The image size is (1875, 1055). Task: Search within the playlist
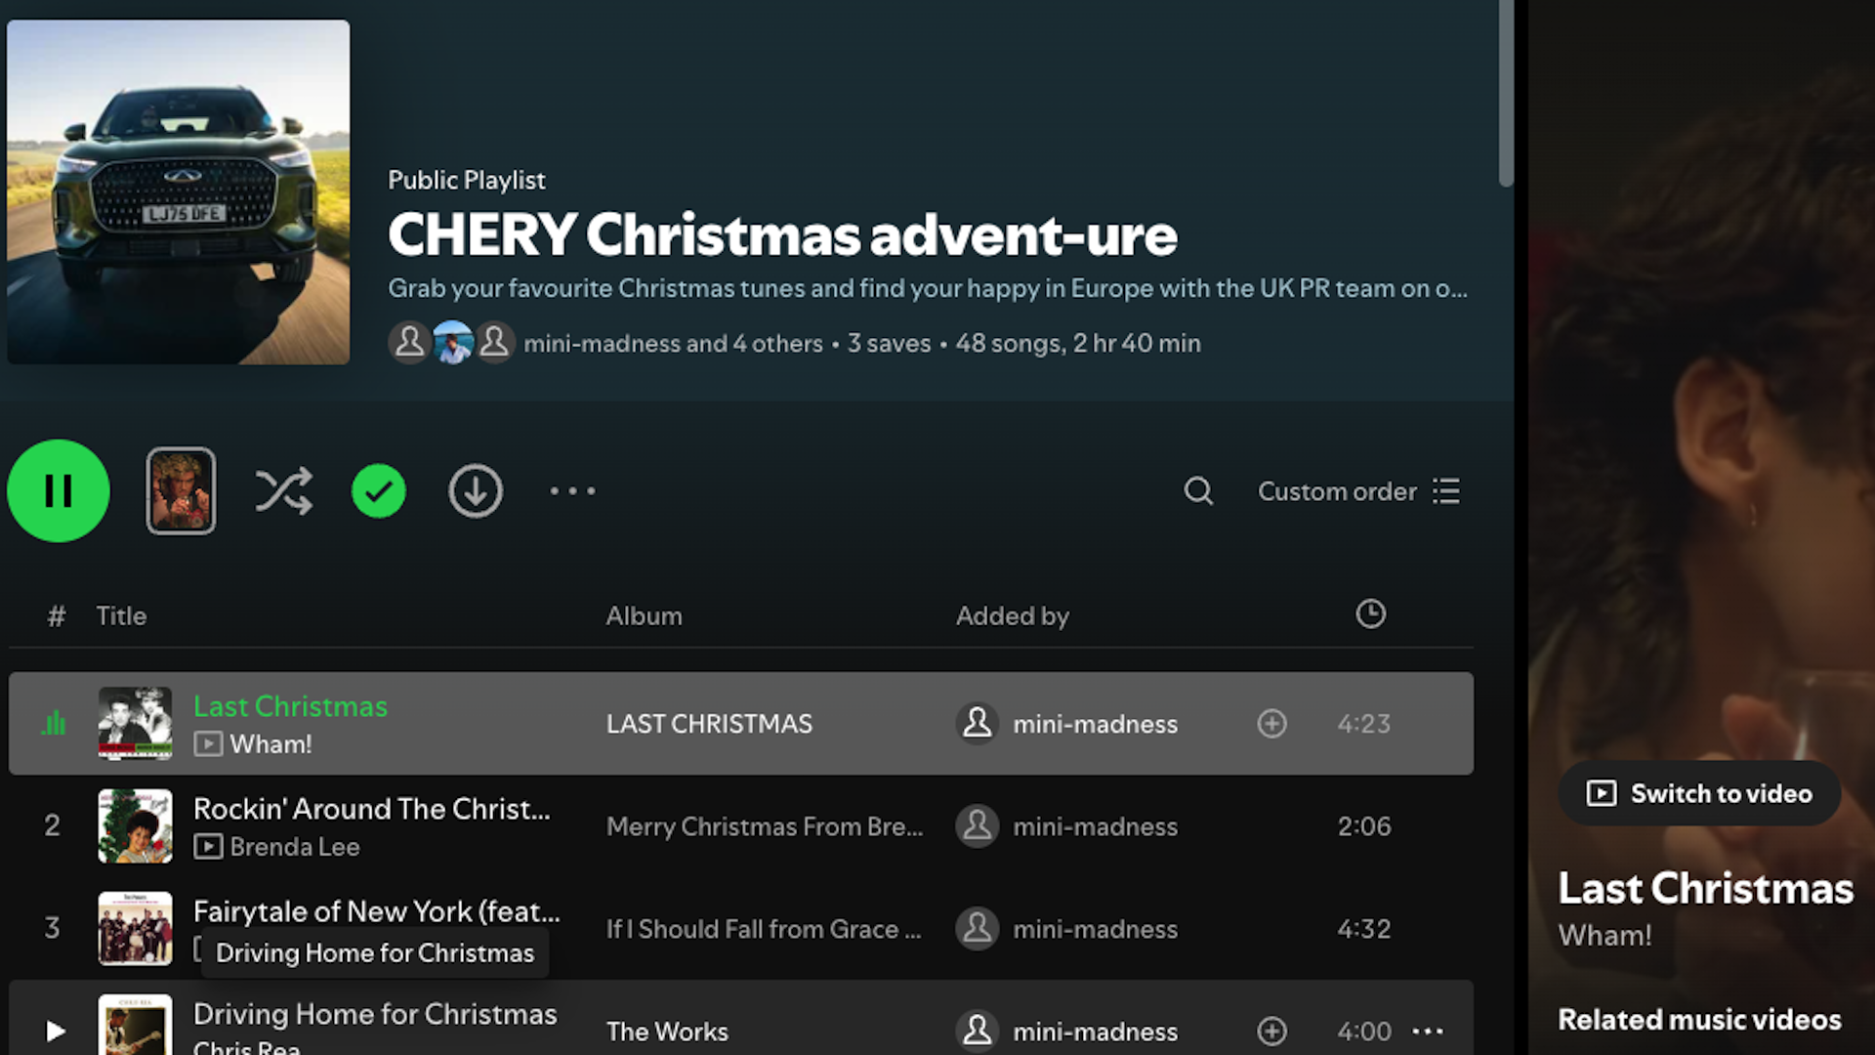click(x=1198, y=490)
